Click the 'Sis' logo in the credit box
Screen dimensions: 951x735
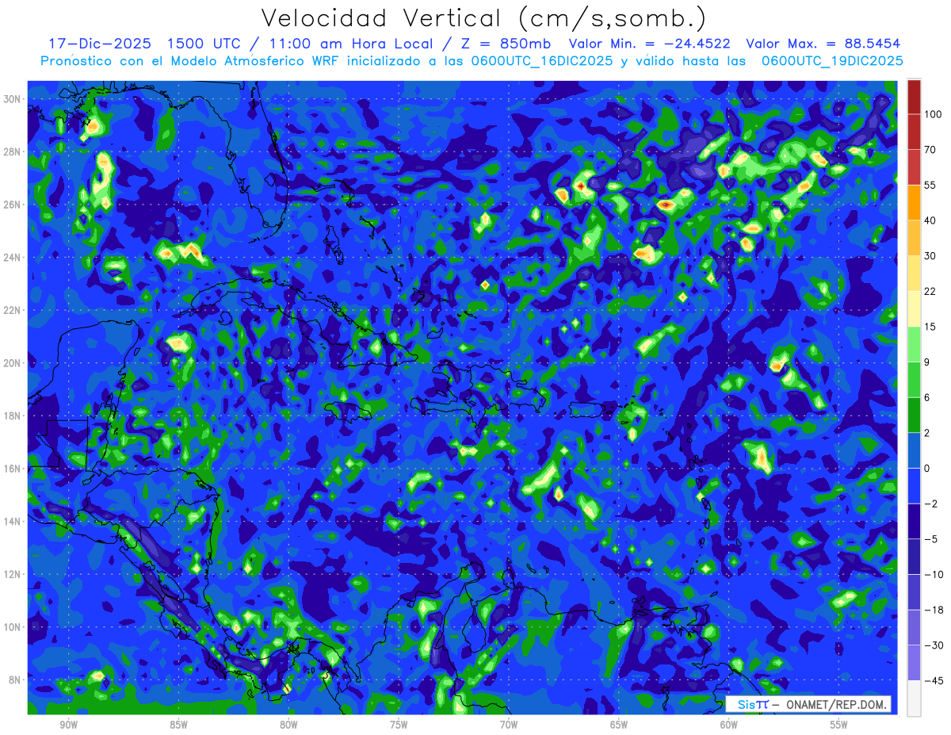point(747,704)
